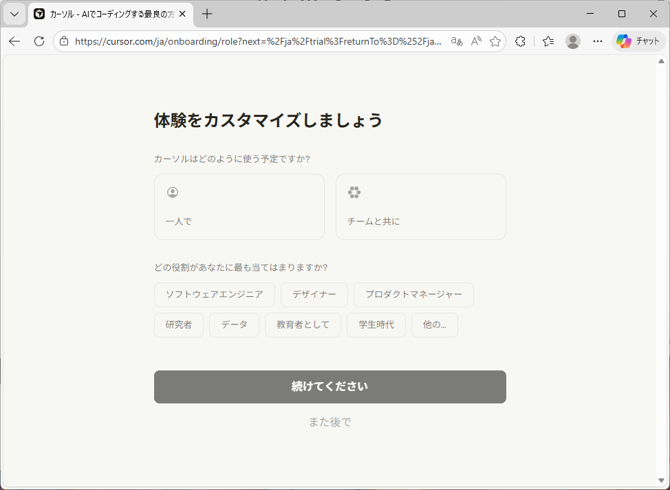Choose ソフトウェアエンジニア role chip

pyautogui.click(x=214, y=294)
